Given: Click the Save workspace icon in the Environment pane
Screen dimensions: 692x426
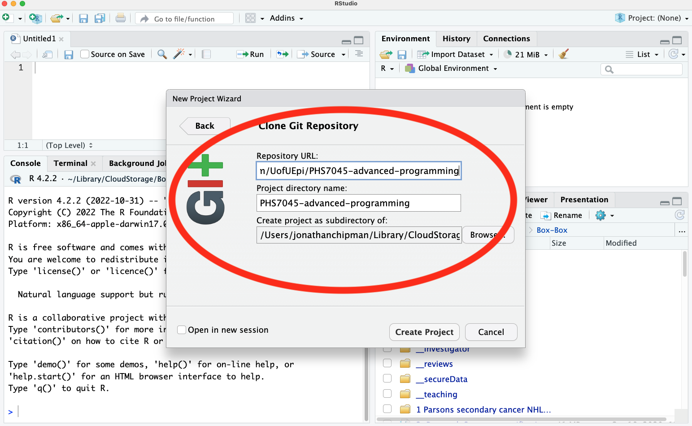Looking at the screenshot, I should (402, 54).
